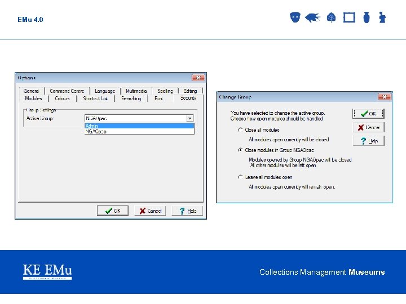Click OK in Change Group dialog
The image size is (406, 304).
coord(368,114)
